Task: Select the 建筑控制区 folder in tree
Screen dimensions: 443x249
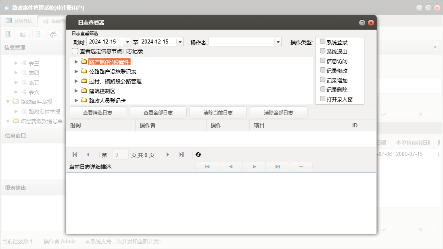Action: 102,91
